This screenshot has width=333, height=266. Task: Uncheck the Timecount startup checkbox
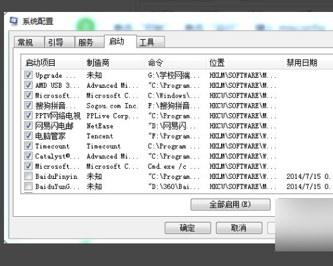pyautogui.click(x=28, y=146)
